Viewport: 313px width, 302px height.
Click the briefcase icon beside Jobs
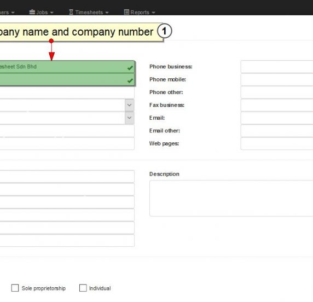click(32, 12)
